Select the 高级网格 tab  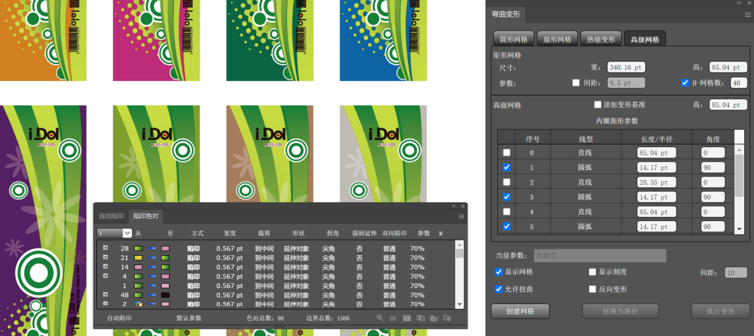(x=645, y=39)
